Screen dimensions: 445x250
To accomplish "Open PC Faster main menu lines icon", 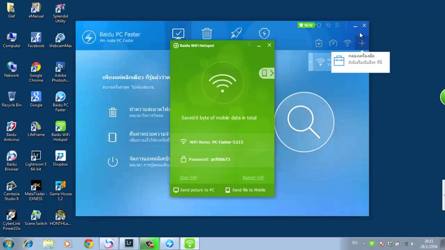I will pos(337,25).
